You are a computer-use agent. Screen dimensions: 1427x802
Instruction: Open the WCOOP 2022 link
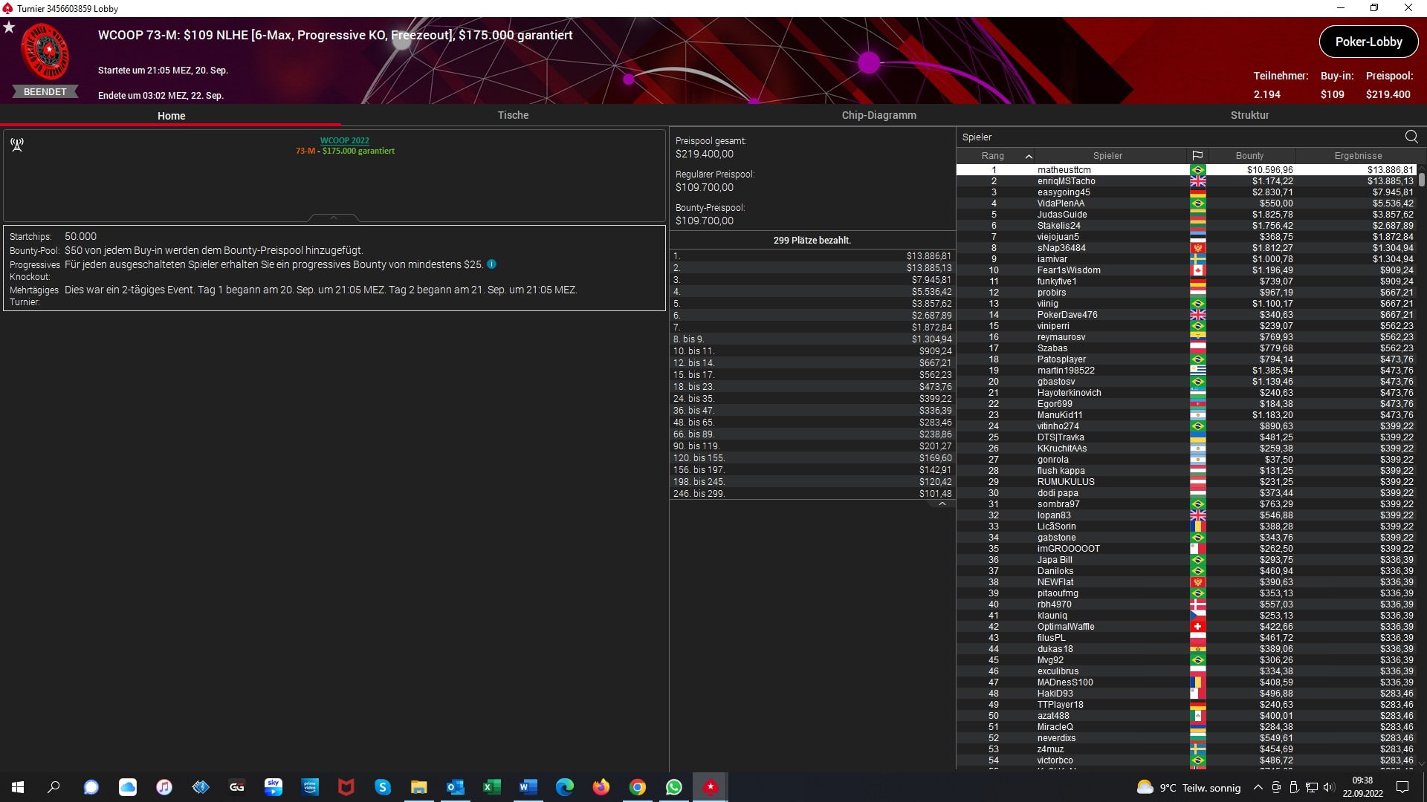click(x=344, y=140)
